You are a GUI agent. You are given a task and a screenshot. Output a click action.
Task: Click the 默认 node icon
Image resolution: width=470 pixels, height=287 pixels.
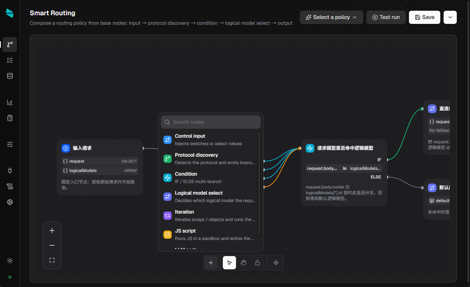[432, 188]
